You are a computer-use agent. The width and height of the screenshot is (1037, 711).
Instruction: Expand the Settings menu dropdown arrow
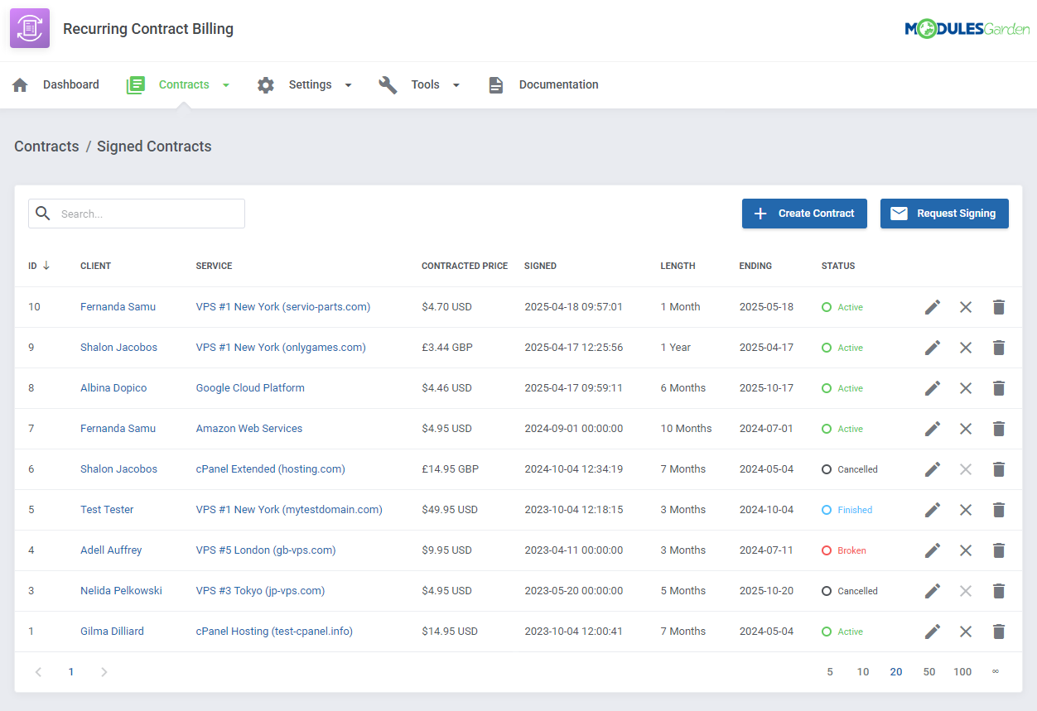(348, 85)
